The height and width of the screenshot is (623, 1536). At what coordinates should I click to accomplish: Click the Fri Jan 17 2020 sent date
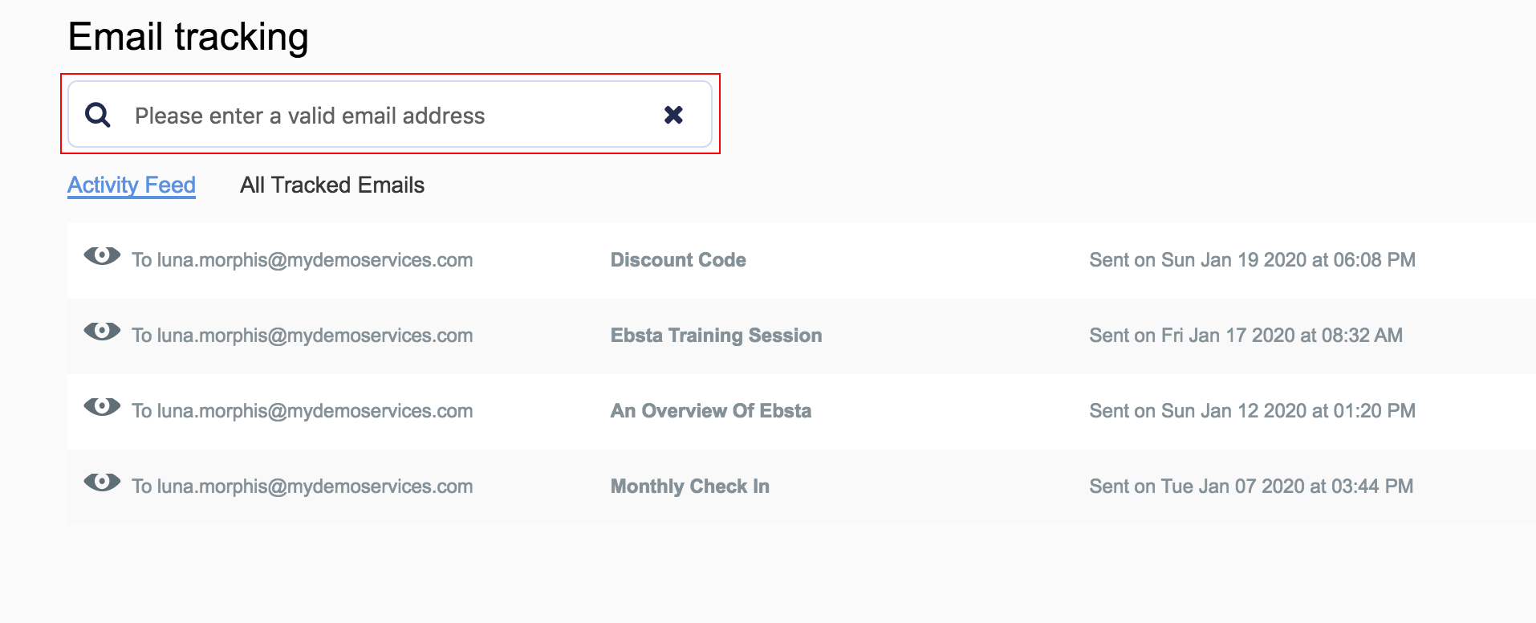point(1245,336)
